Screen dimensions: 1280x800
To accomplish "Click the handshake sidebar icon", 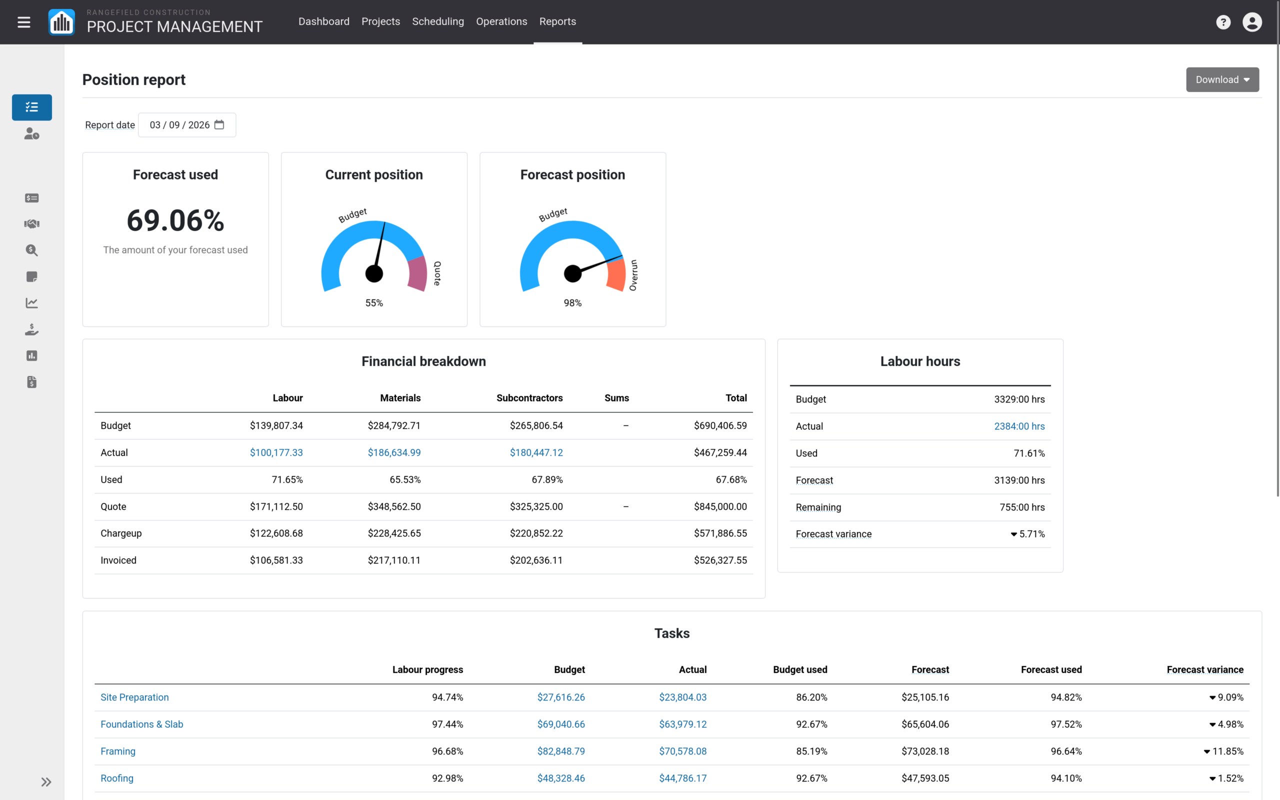I will 31,224.
